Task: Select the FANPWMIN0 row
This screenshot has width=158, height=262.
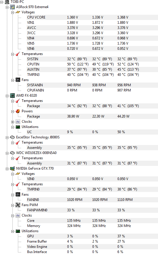Action: (92, 210)
